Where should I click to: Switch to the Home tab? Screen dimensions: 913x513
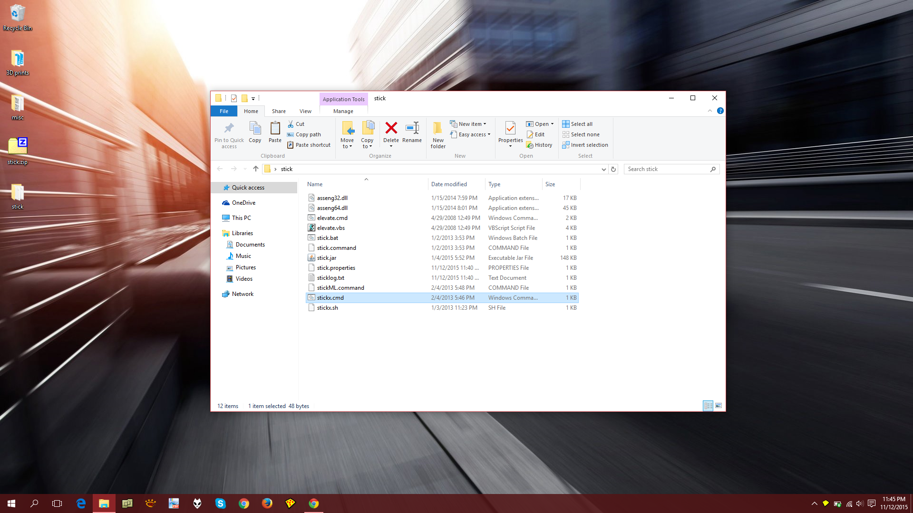pos(251,111)
